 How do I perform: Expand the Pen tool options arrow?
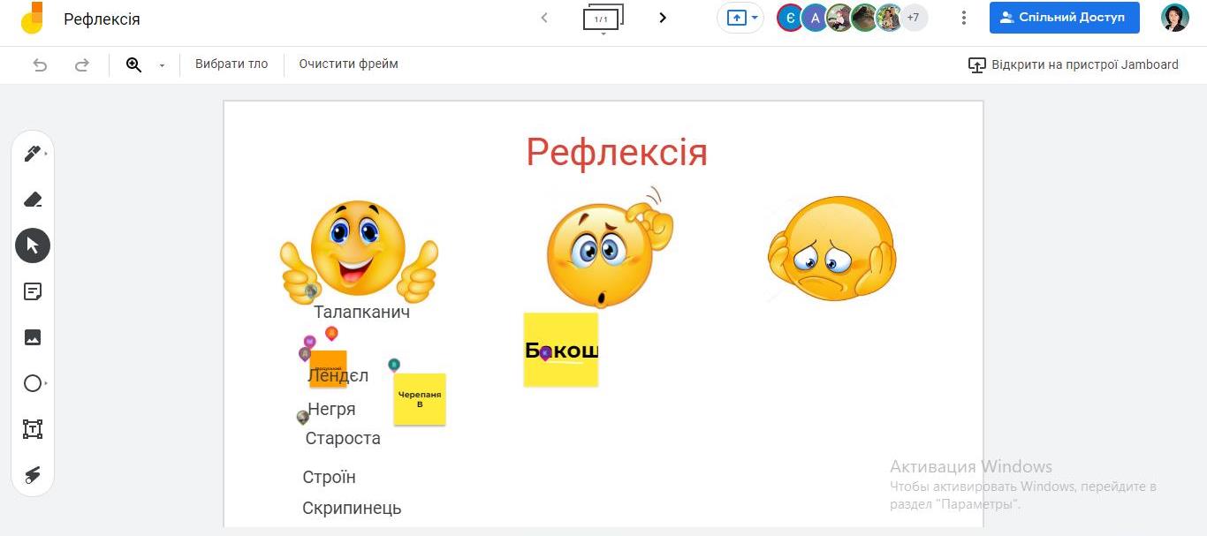[x=45, y=154]
